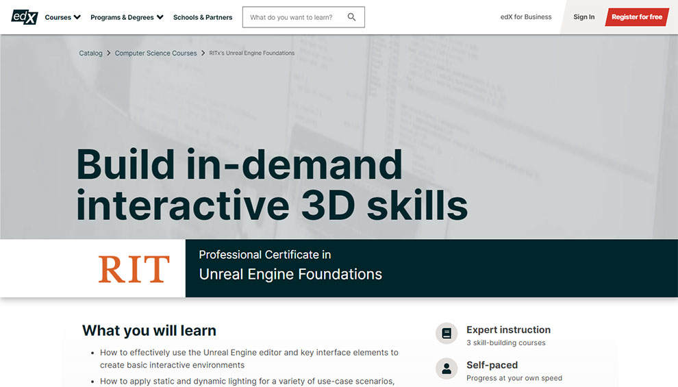Open Computer Science Courses breadcrumb
Screen dimensions: 678x387
pos(155,53)
